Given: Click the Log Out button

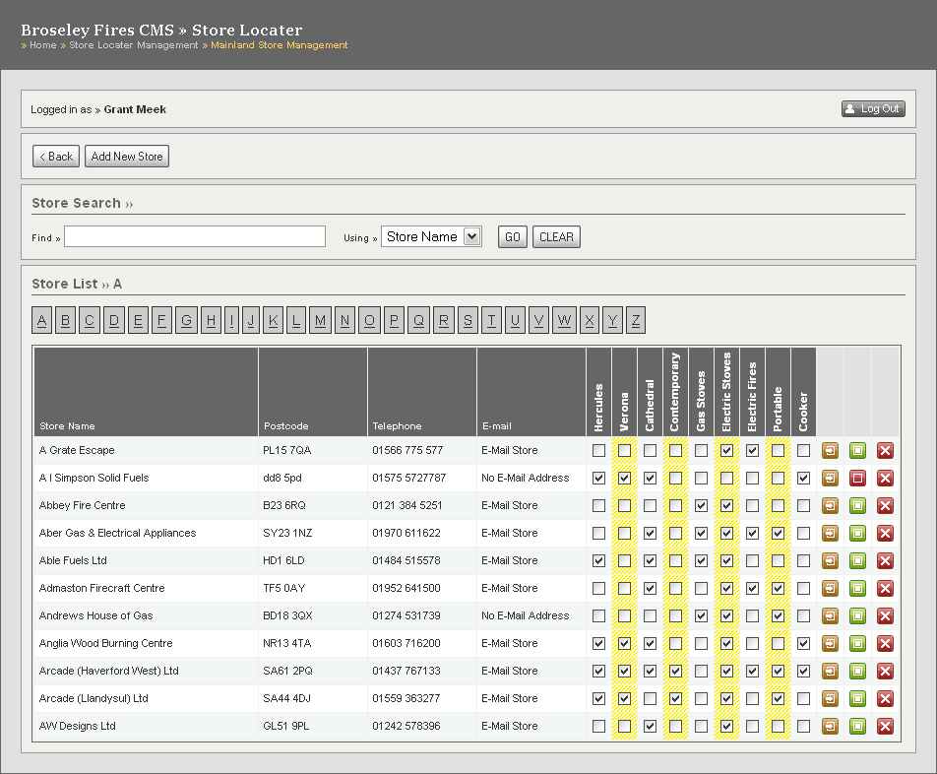Looking at the screenshot, I should coord(873,108).
